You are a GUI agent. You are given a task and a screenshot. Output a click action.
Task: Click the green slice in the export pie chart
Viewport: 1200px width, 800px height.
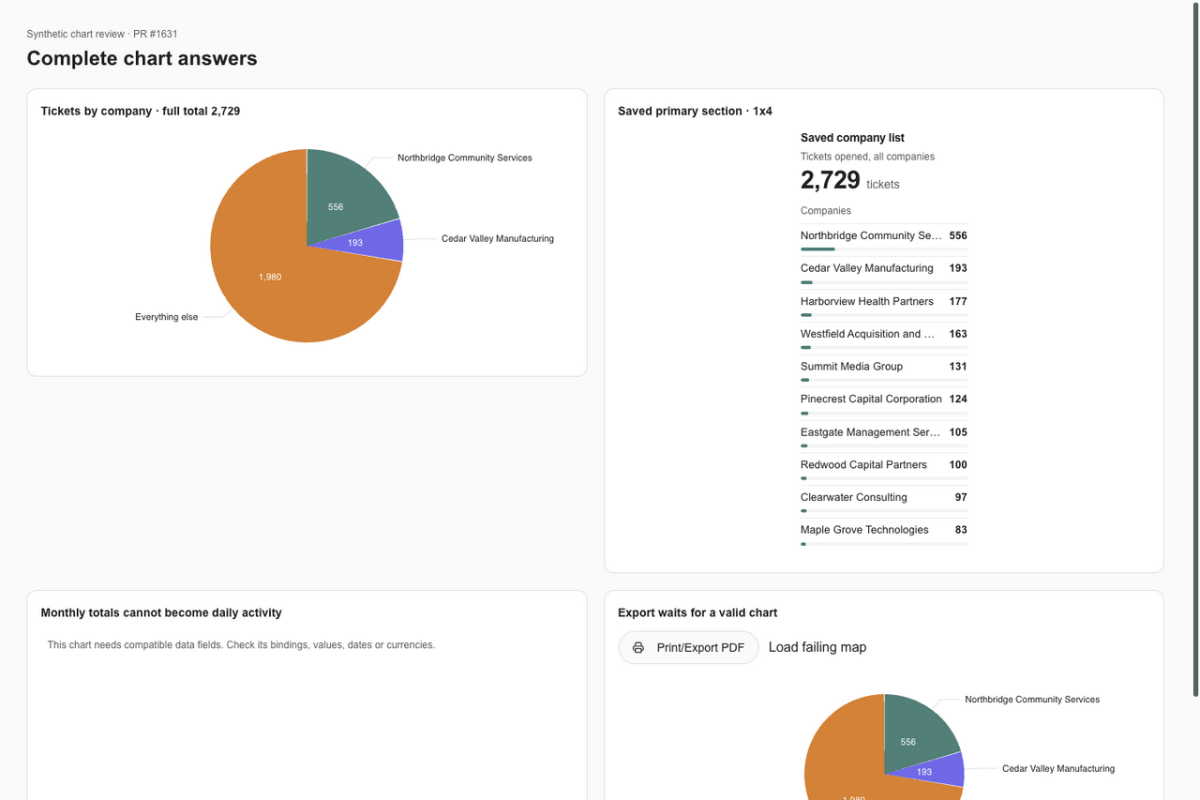[x=919, y=732]
